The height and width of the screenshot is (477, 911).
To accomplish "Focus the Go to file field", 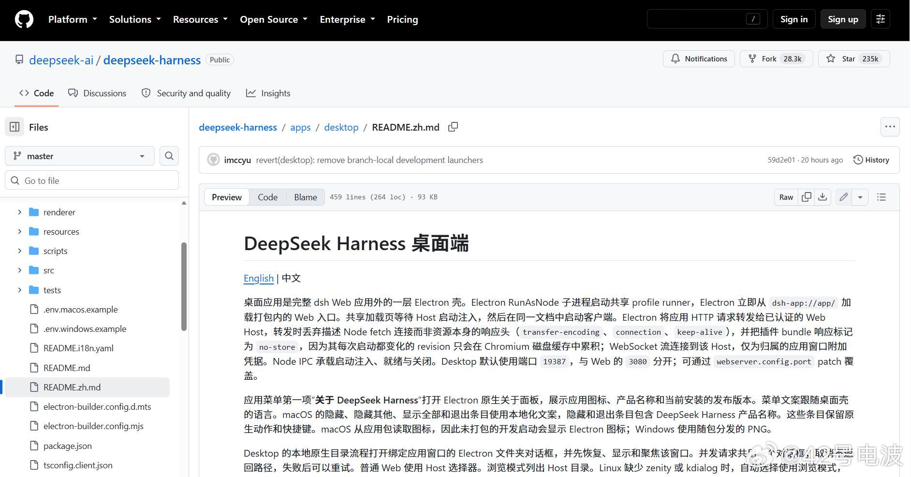I will point(92,180).
